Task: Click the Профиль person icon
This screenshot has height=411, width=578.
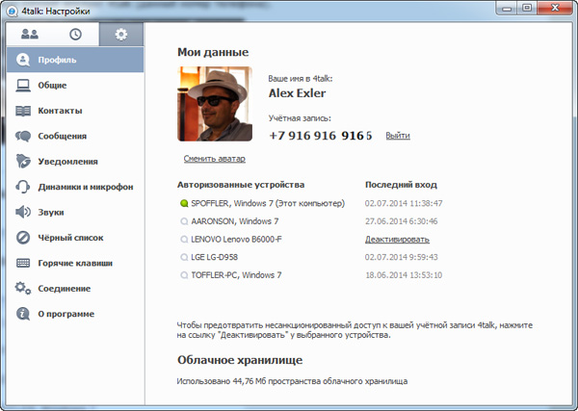Action: [23, 61]
